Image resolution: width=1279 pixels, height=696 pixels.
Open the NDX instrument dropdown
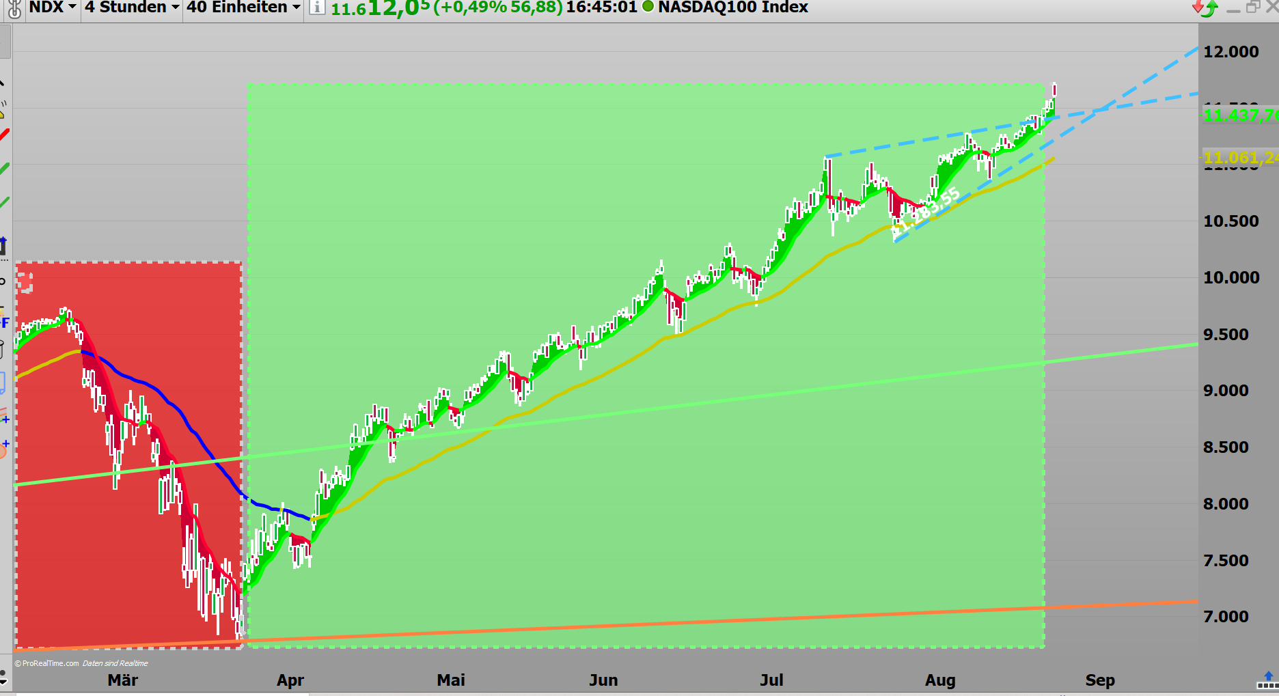(x=53, y=8)
